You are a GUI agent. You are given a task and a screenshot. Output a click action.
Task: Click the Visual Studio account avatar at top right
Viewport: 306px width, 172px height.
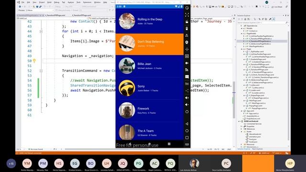pyautogui.click(x=267, y=2)
